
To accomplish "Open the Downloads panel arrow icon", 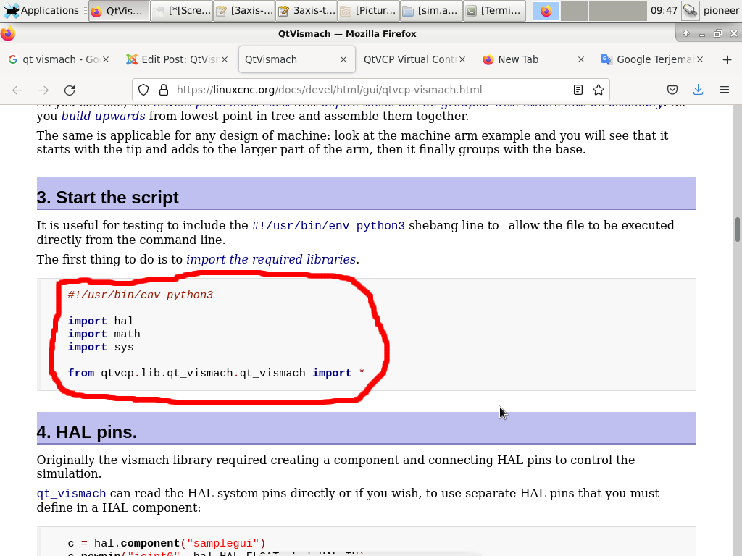I will point(698,90).
